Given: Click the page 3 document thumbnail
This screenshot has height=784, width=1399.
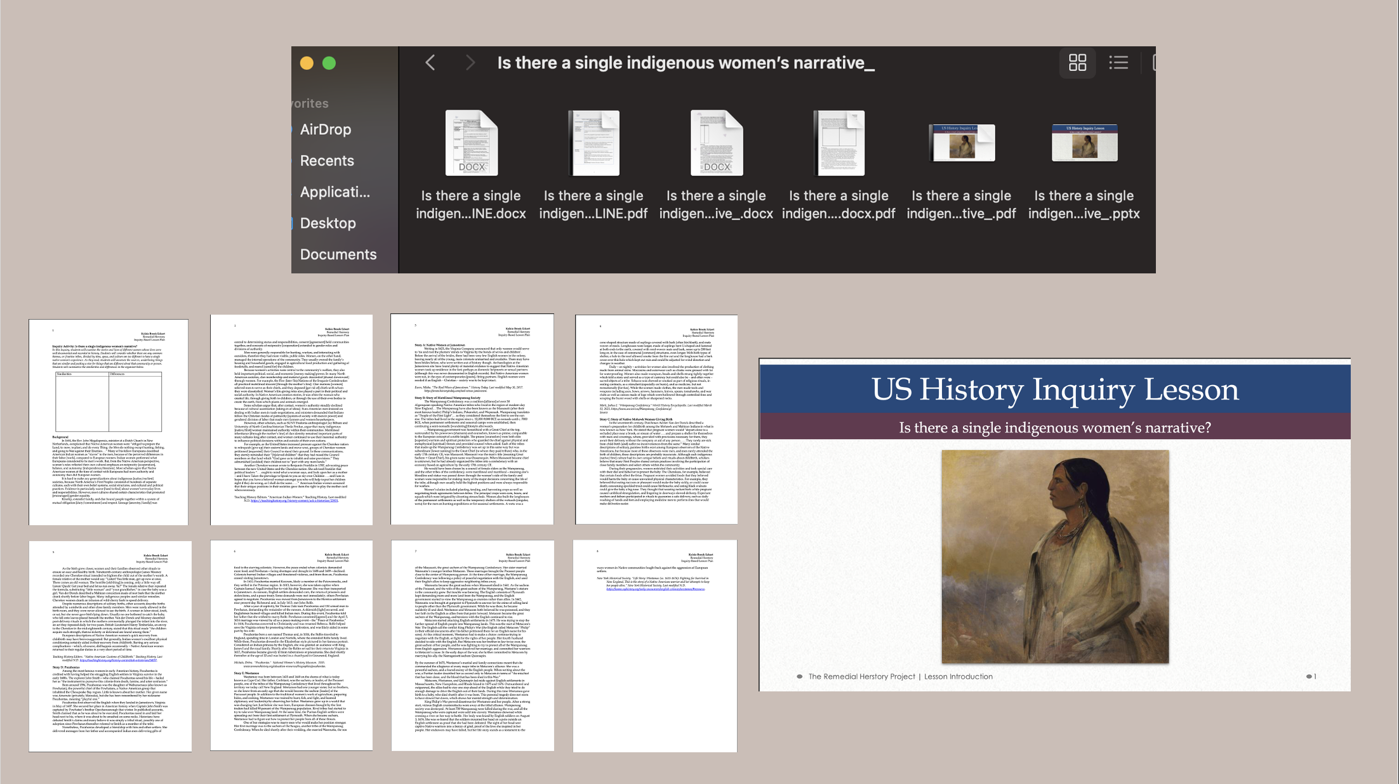Looking at the screenshot, I should (x=472, y=419).
